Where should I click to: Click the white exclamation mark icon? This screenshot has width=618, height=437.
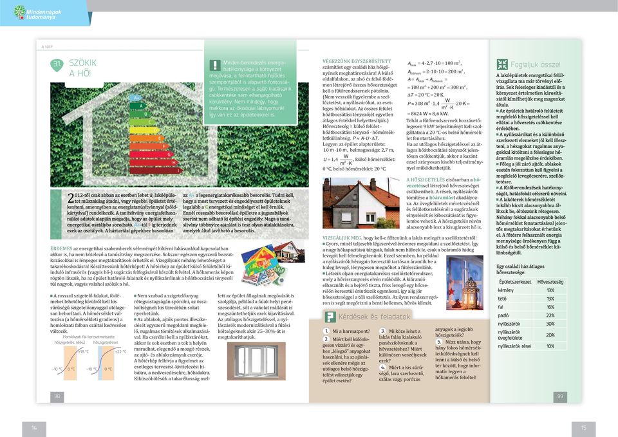click(x=215, y=65)
